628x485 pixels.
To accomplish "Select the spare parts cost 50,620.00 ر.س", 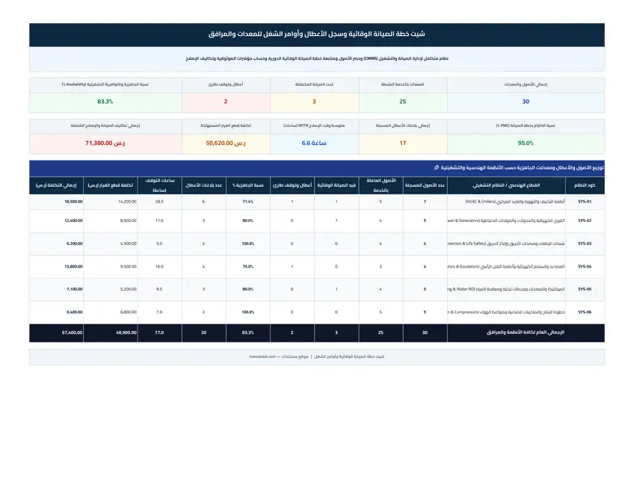I will [226, 143].
